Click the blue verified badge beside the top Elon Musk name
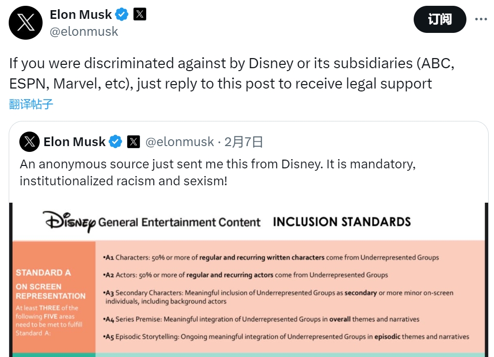The image size is (494, 357). point(122,15)
